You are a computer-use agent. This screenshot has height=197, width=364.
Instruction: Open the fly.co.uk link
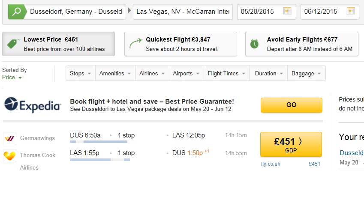271,164
